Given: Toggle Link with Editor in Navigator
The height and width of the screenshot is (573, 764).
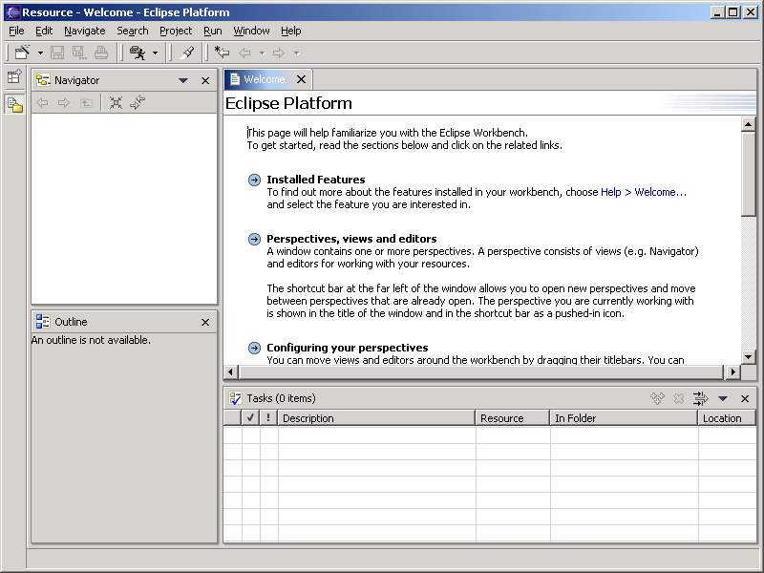Looking at the screenshot, I should (138, 102).
